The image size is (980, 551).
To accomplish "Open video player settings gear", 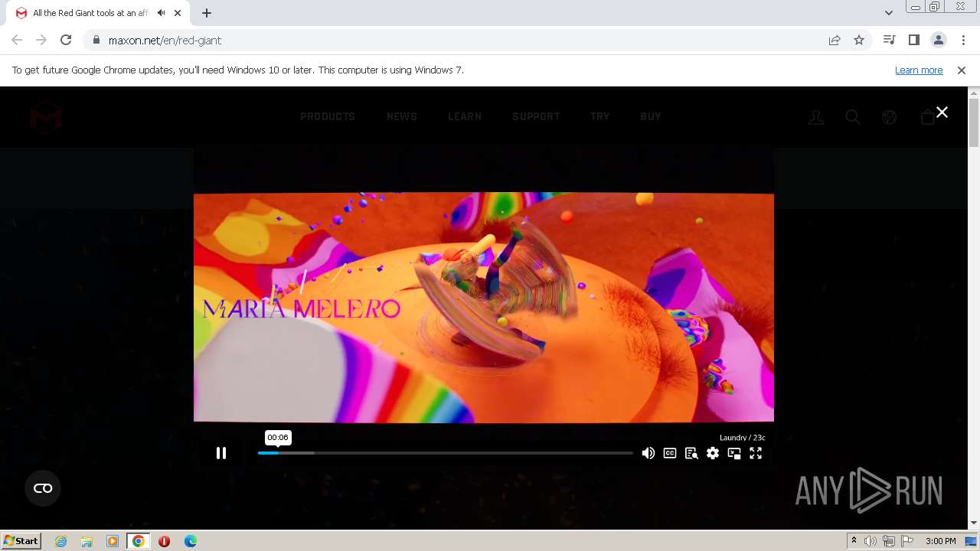I will [x=713, y=453].
